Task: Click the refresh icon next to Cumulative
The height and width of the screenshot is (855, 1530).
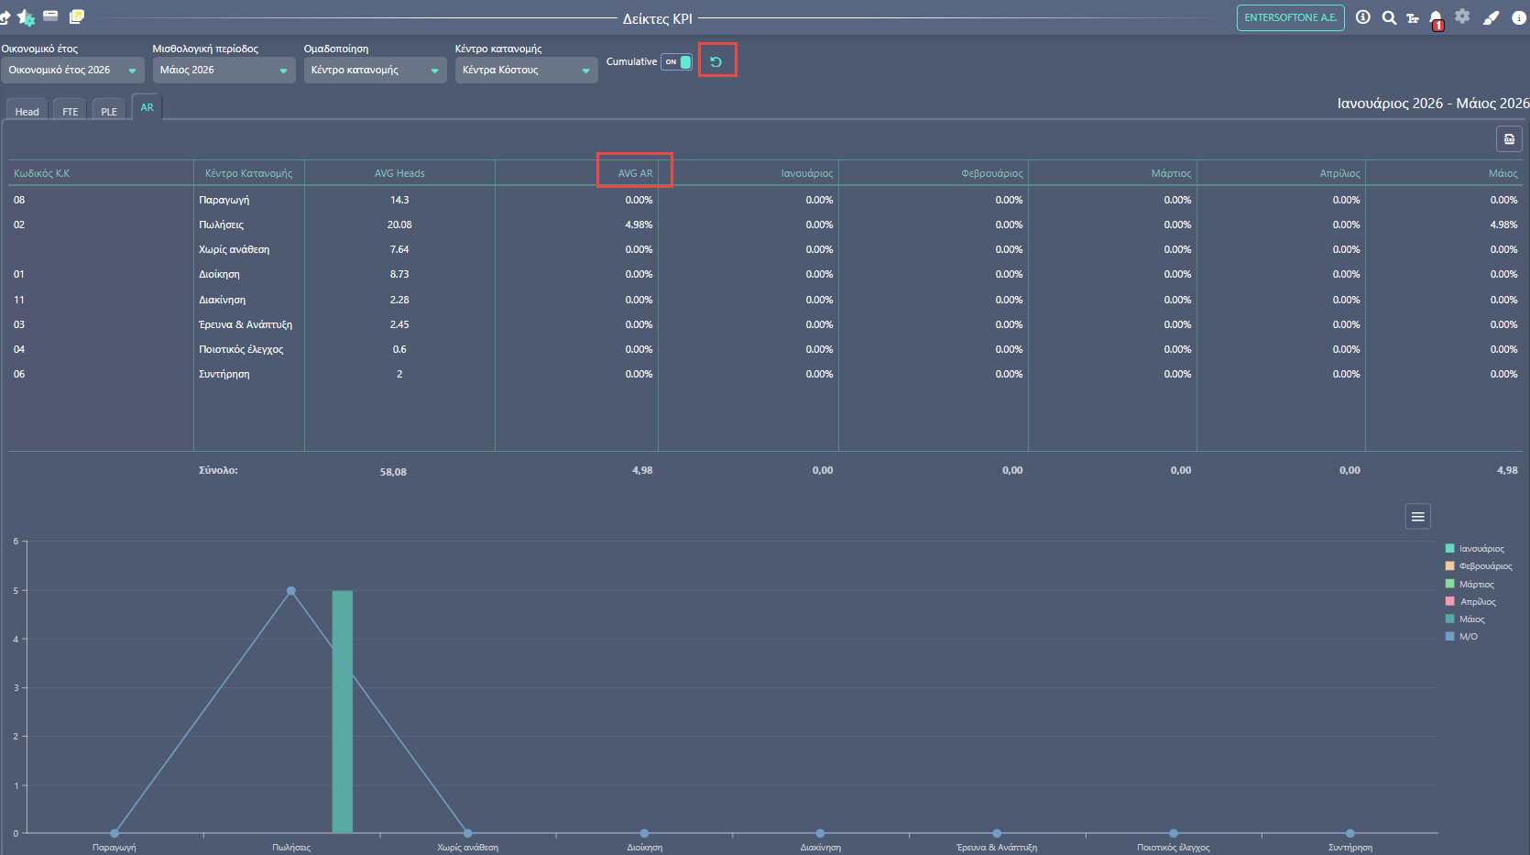Action: [716, 61]
